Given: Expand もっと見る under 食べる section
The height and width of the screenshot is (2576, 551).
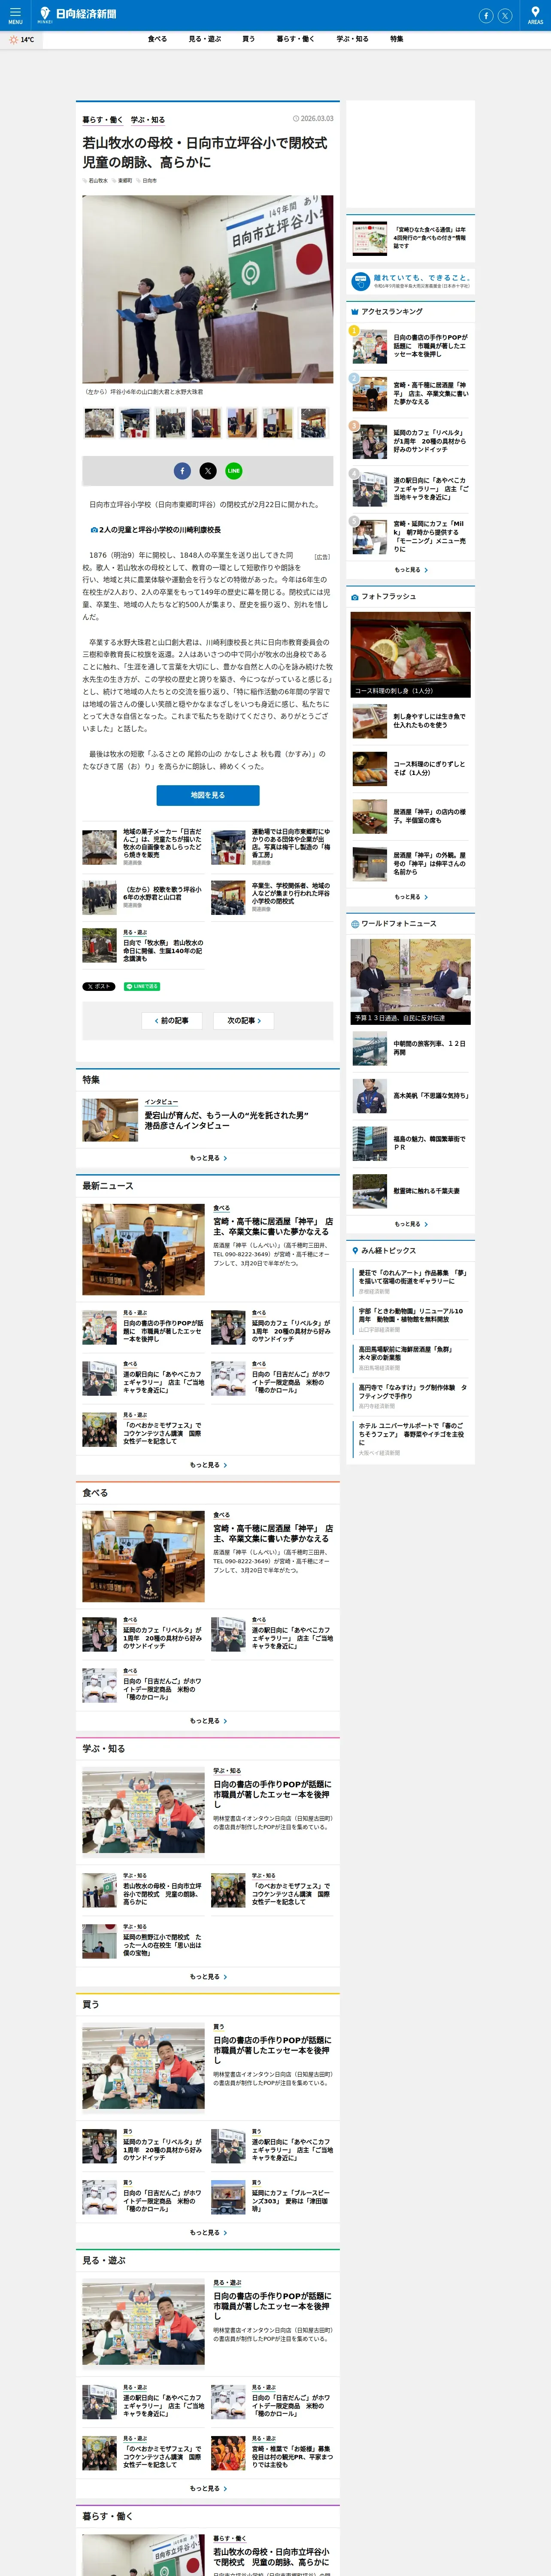Looking at the screenshot, I should tap(208, 1721).
